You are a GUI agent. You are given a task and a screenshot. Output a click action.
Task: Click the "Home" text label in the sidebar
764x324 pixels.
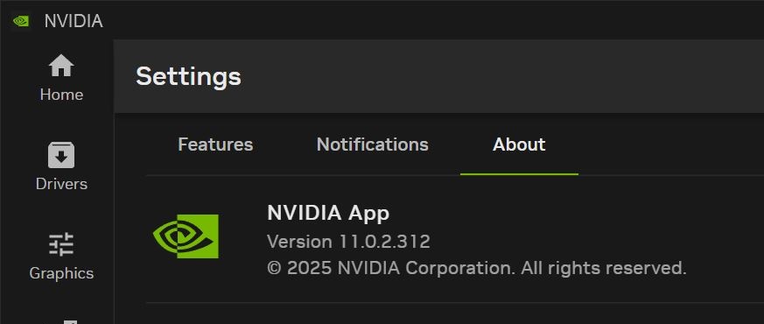pyautogui.click(x=61, y=95)
